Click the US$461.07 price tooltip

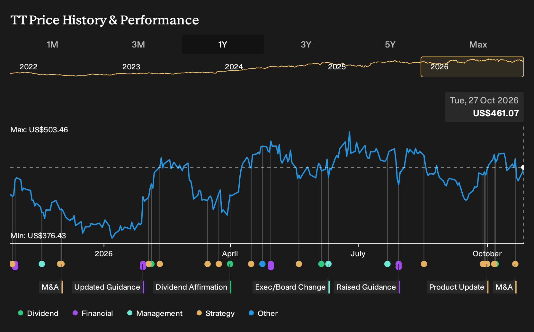tap(484, 107)
